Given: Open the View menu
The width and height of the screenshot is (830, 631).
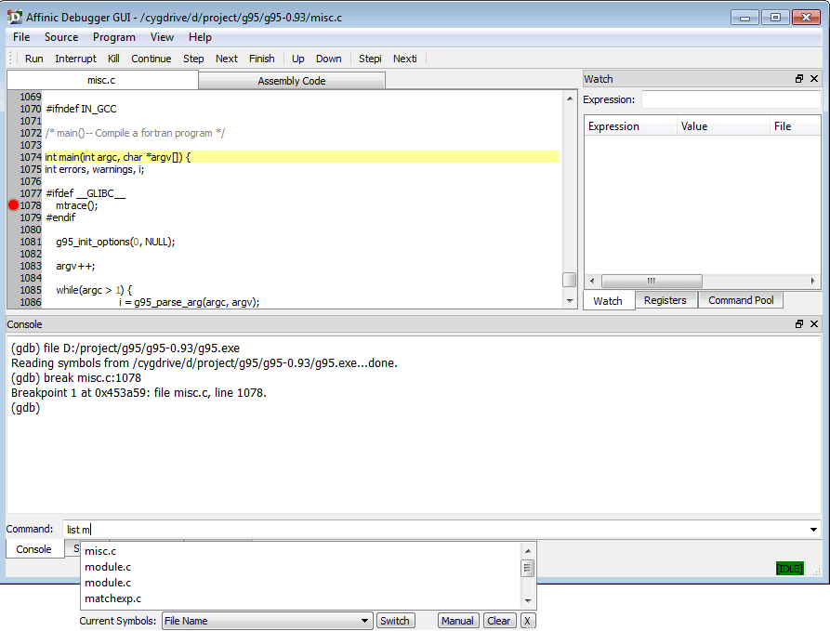Looking at the screenshot, I should [162, 37].
